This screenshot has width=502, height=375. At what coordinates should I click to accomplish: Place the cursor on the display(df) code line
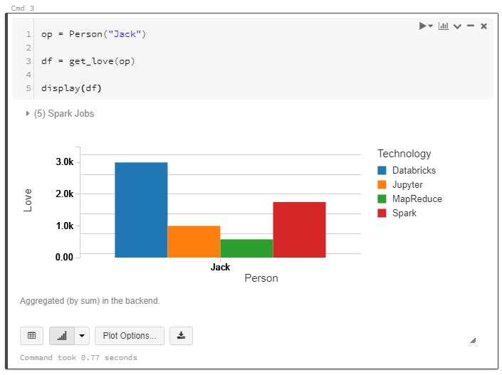pyautogui.click(x=71, y=89)
